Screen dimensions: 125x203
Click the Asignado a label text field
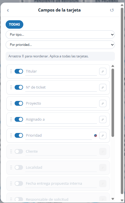tap(61, 119)
